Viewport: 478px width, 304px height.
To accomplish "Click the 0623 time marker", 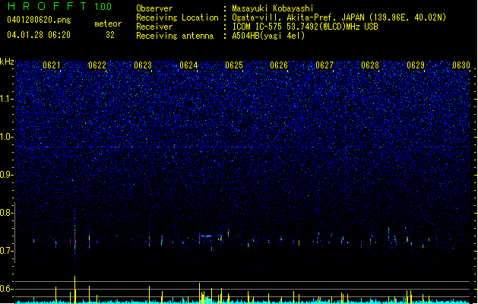I will 143,65.
